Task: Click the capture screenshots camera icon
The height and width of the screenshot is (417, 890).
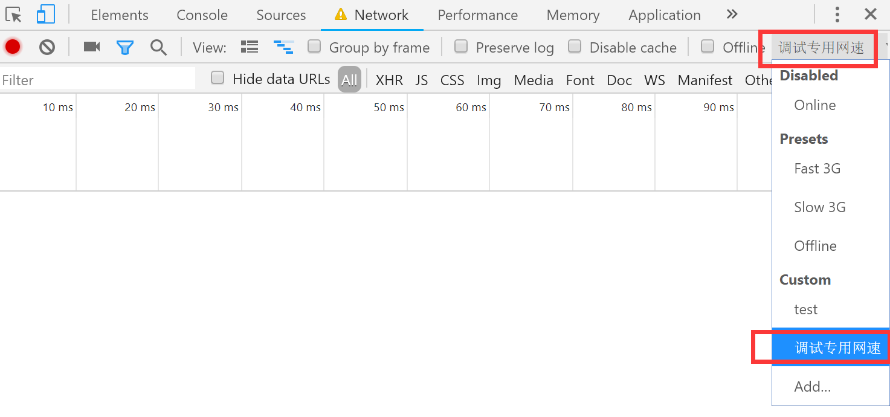Action: [x=92, y=47]
